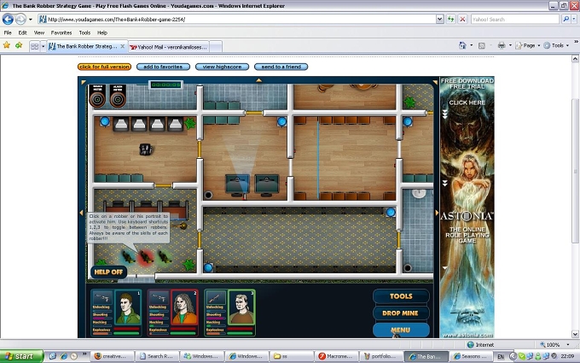Click the guard in the teller room
Viewport: 580px width, 363px height.
coord(146,149)
